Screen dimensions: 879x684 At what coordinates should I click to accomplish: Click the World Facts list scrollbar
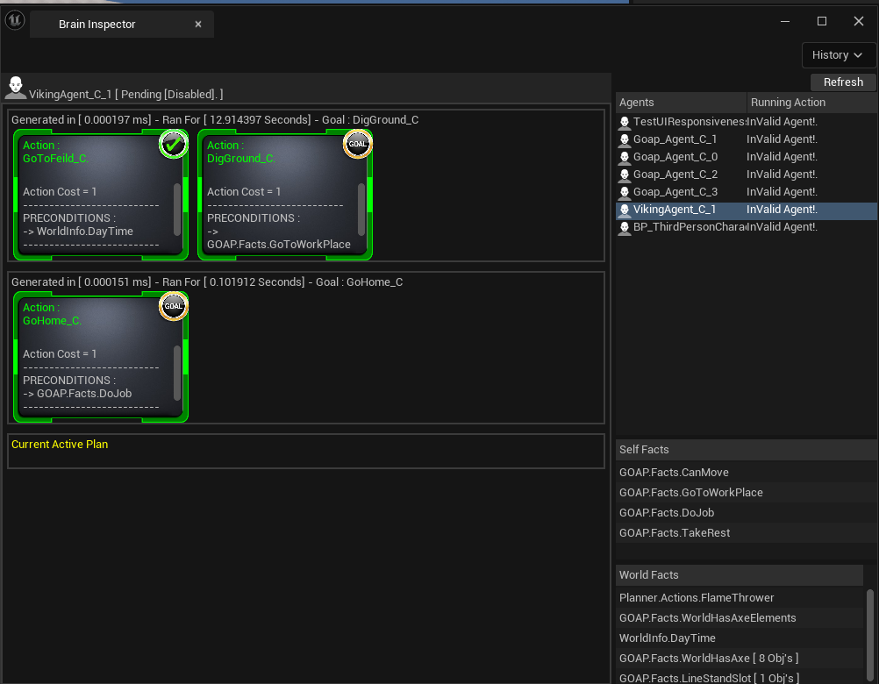[870, 635]
